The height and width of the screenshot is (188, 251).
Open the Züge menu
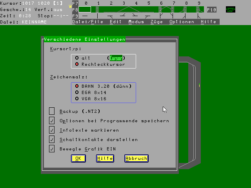(x=156, y=22)
